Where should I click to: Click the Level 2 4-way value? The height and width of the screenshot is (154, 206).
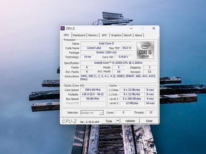150,99
